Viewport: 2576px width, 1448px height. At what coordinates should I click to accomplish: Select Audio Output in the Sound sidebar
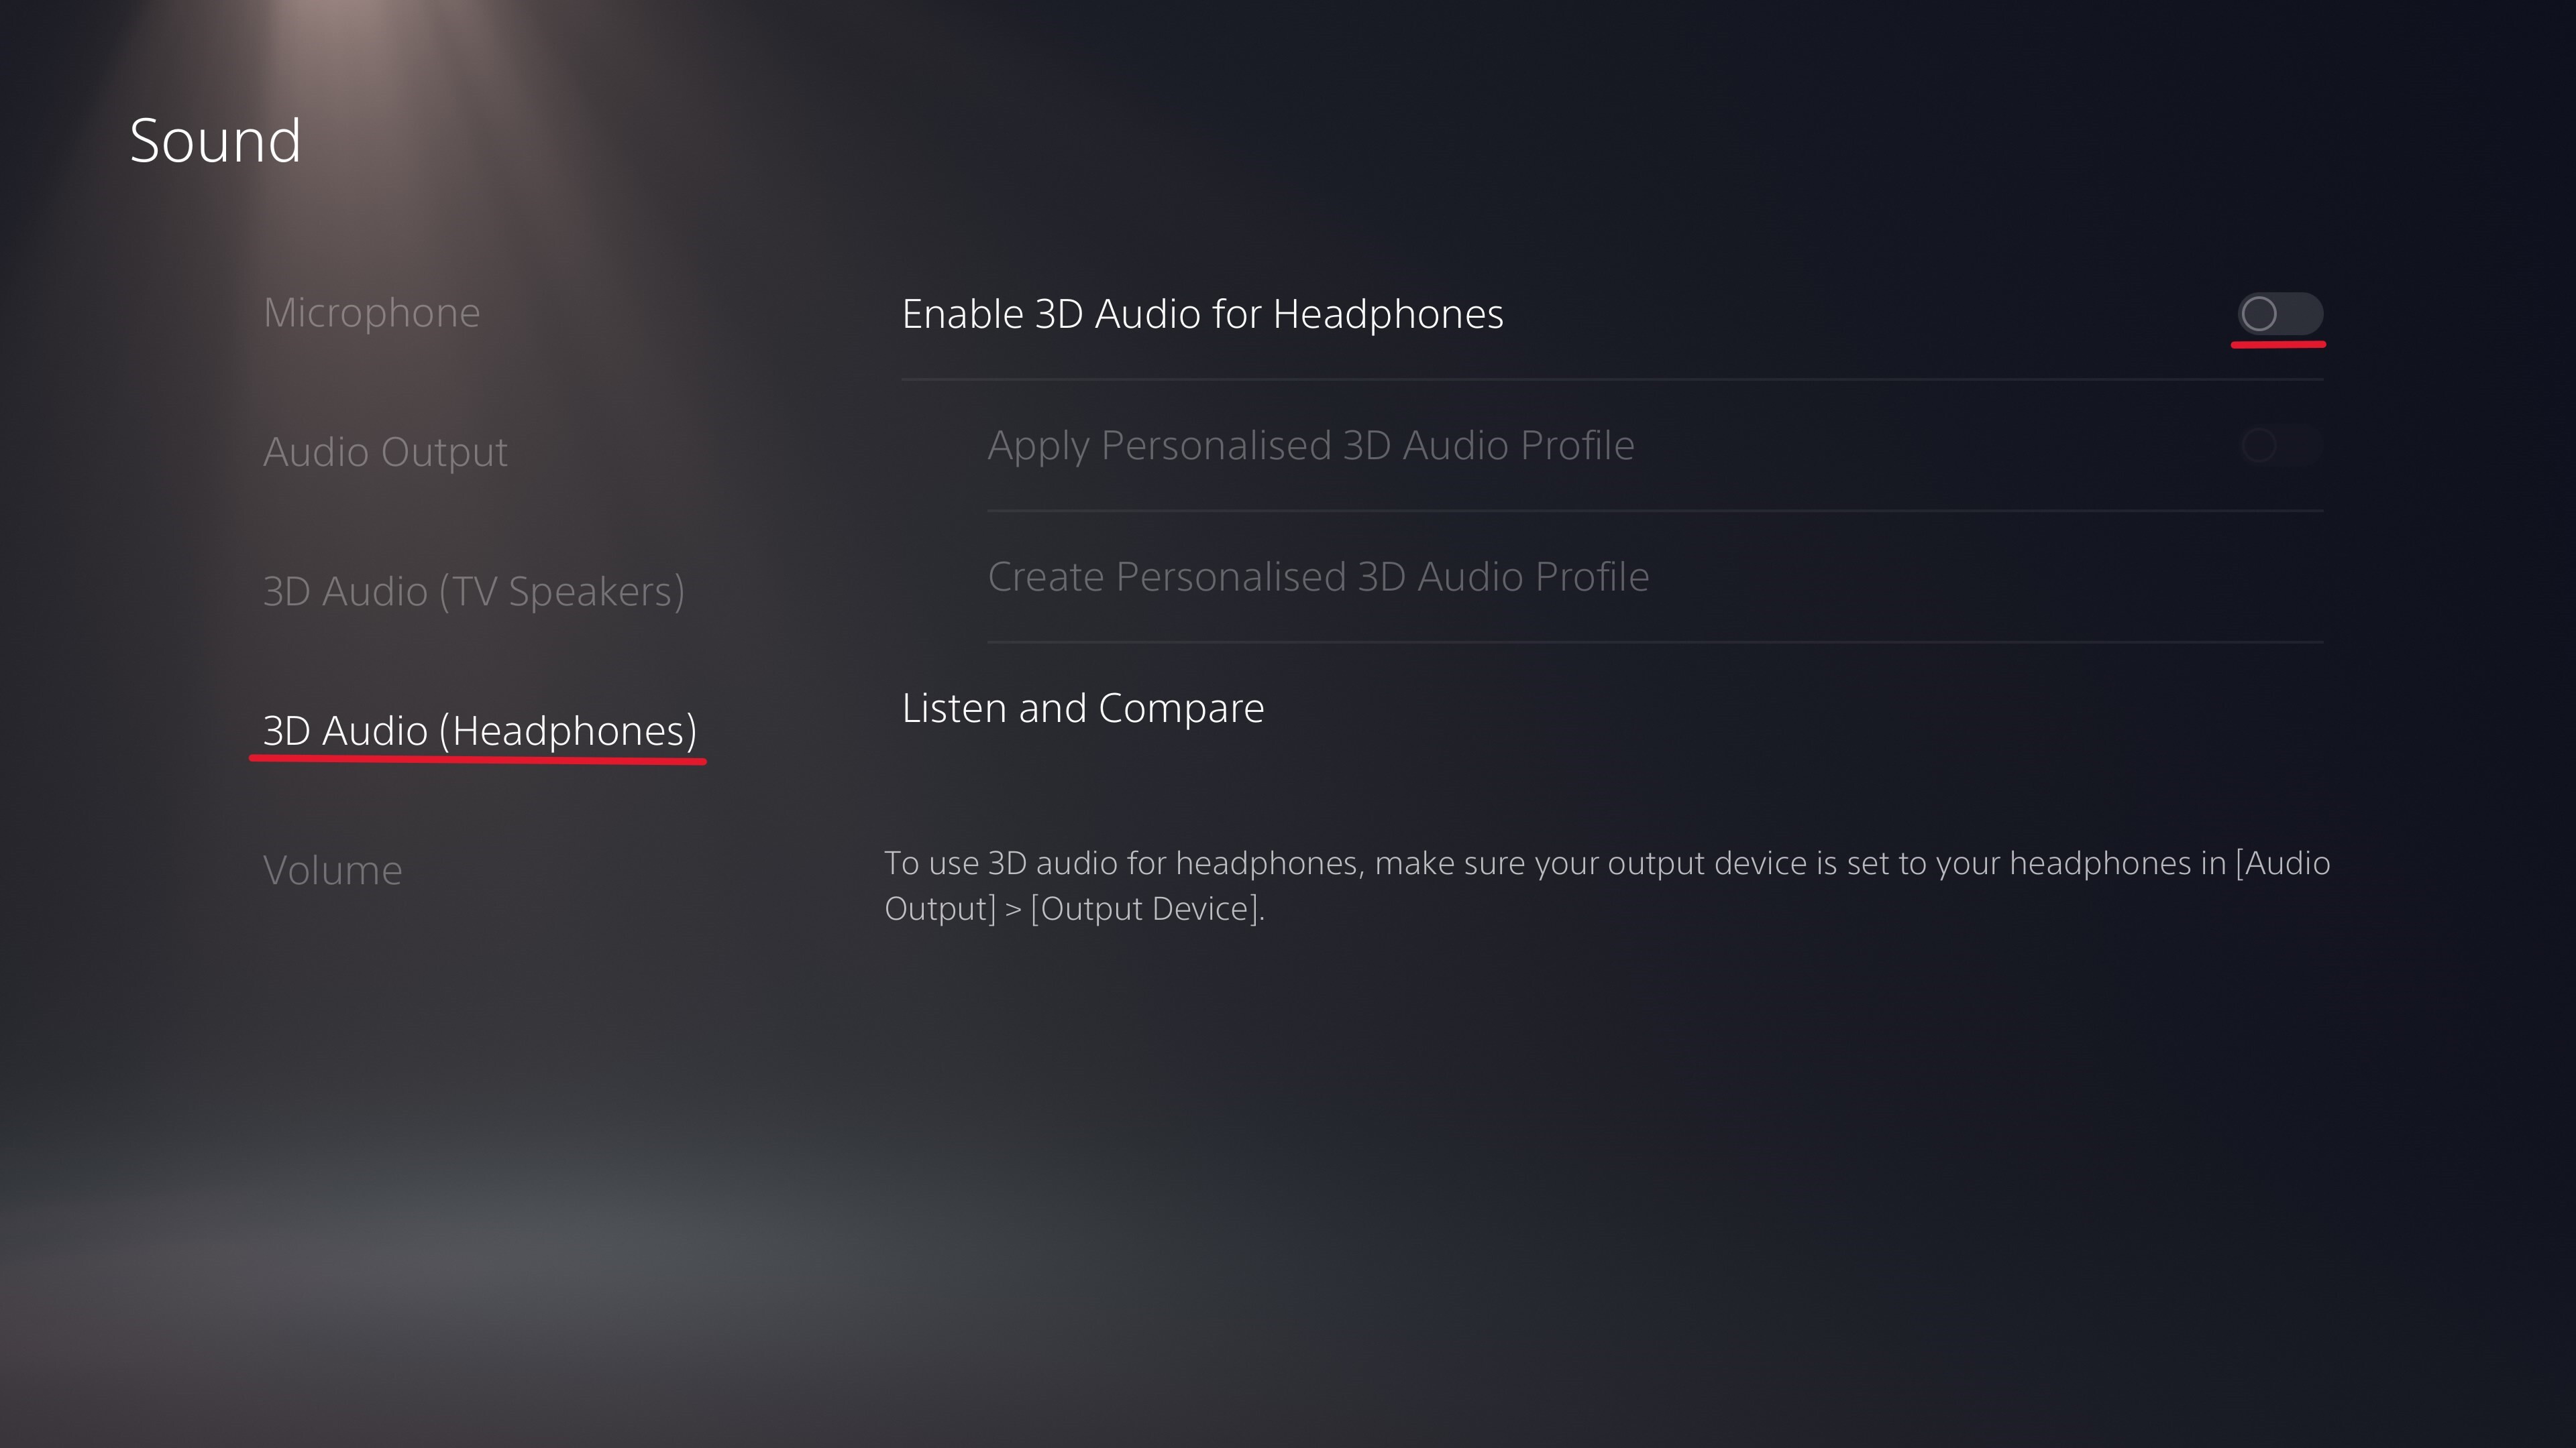point(385,452)
